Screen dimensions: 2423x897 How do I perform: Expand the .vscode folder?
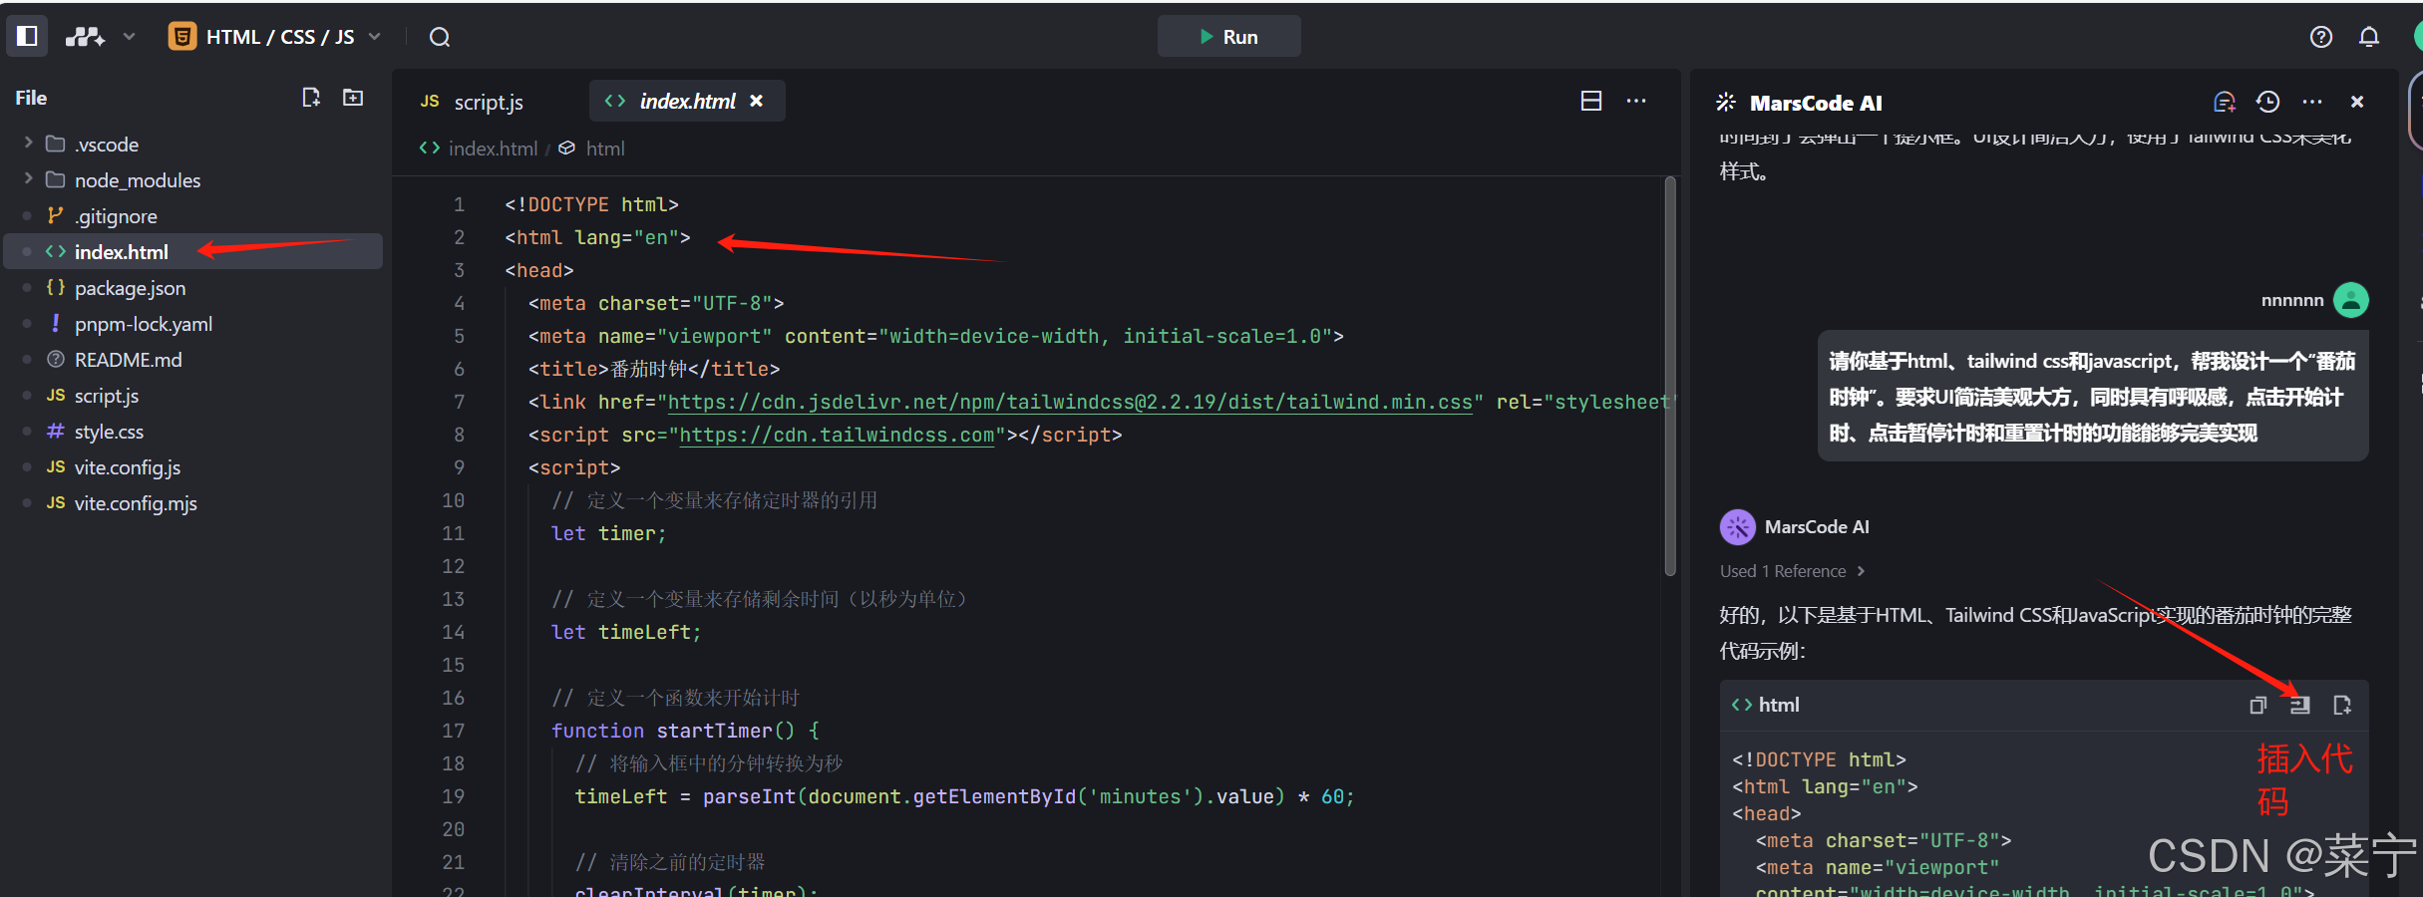[x=28, y=144]
